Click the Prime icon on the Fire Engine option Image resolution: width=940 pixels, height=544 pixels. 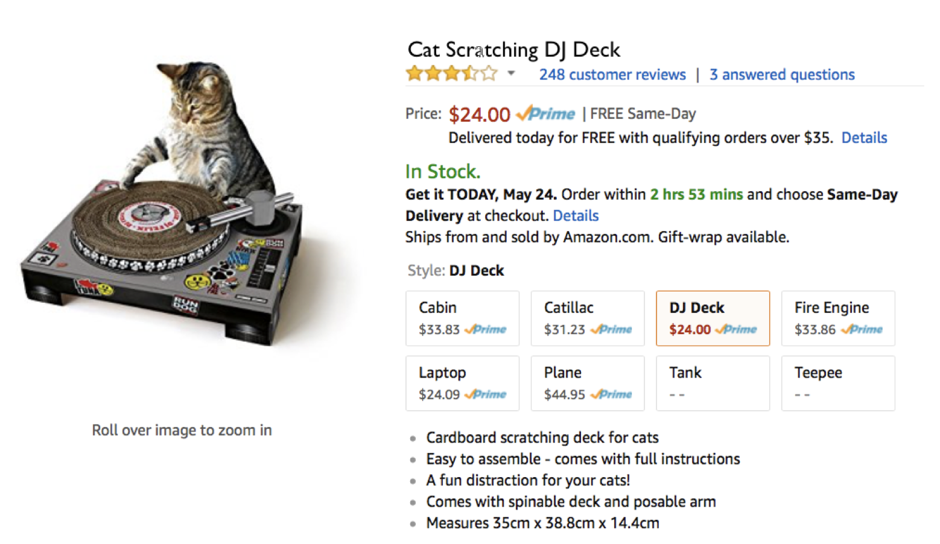(862, 329)
